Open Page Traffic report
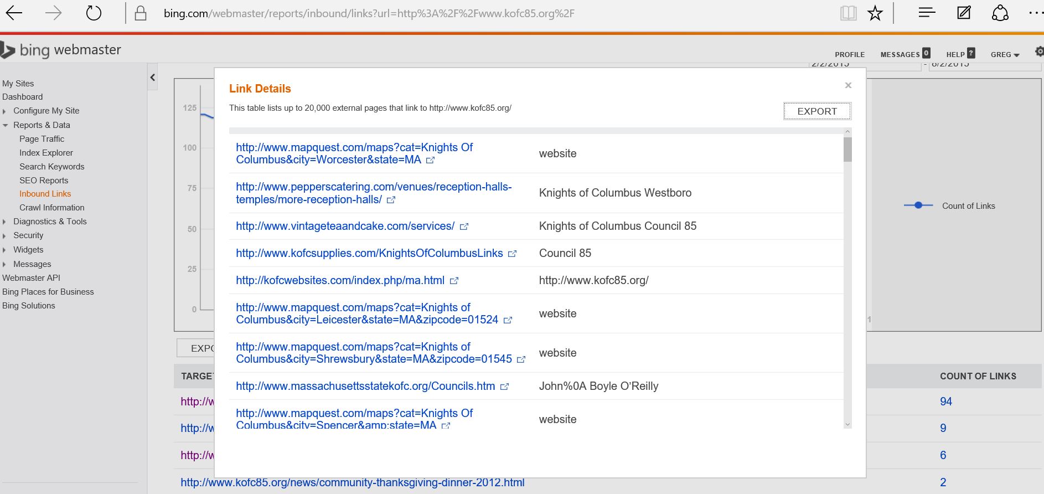The height and width of the screenshot is (494, 1044). tap(42, 139)
